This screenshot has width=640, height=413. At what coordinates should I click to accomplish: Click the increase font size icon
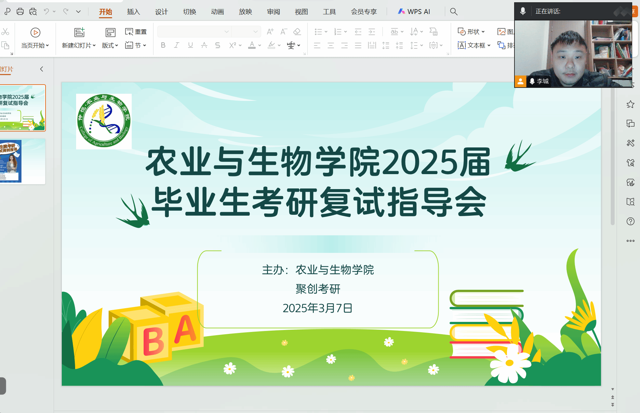tap(270, 32)
